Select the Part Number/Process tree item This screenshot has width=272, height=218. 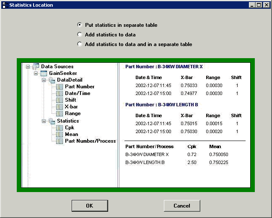click(90, 141)
